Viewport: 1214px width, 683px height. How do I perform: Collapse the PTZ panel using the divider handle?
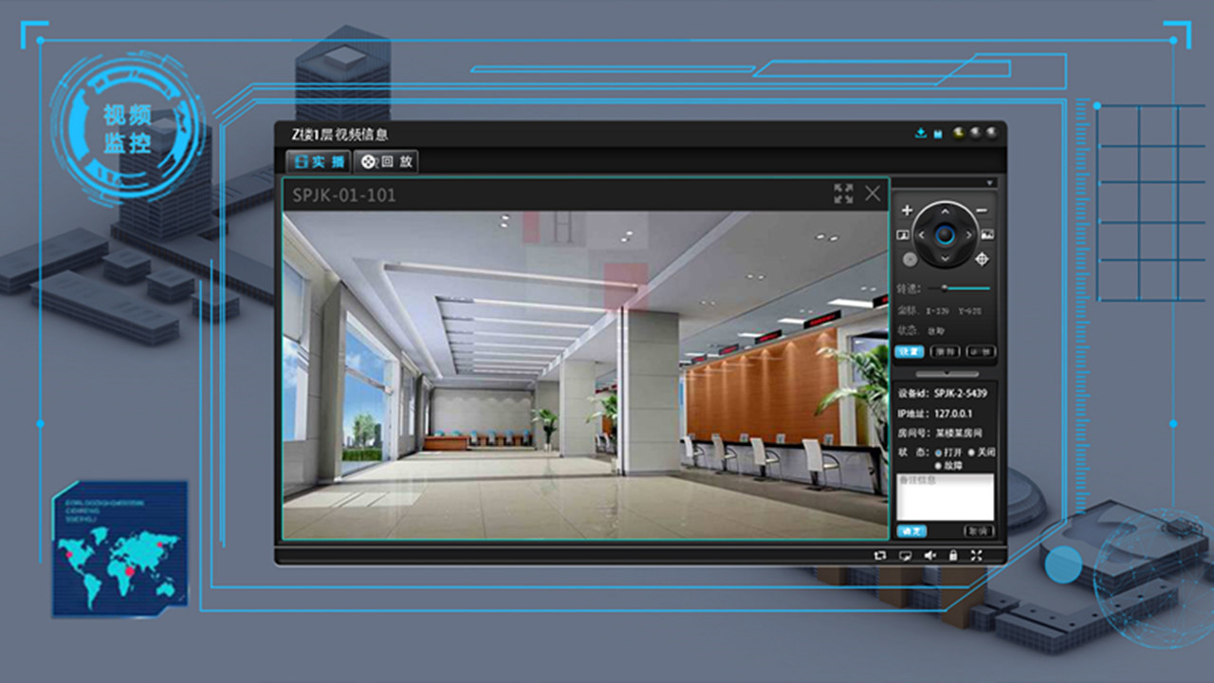click(945, 374)
